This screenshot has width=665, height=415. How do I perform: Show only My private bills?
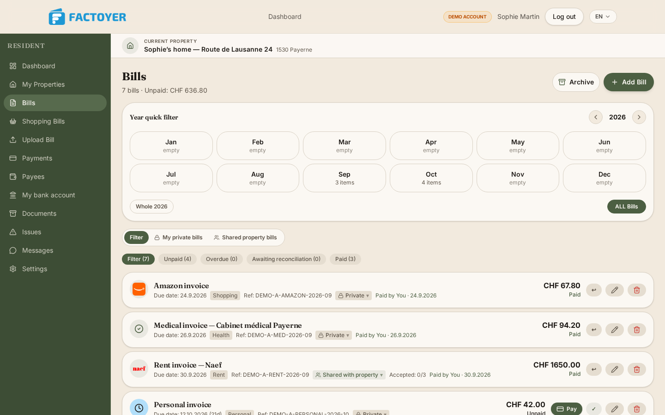[178, 237]
